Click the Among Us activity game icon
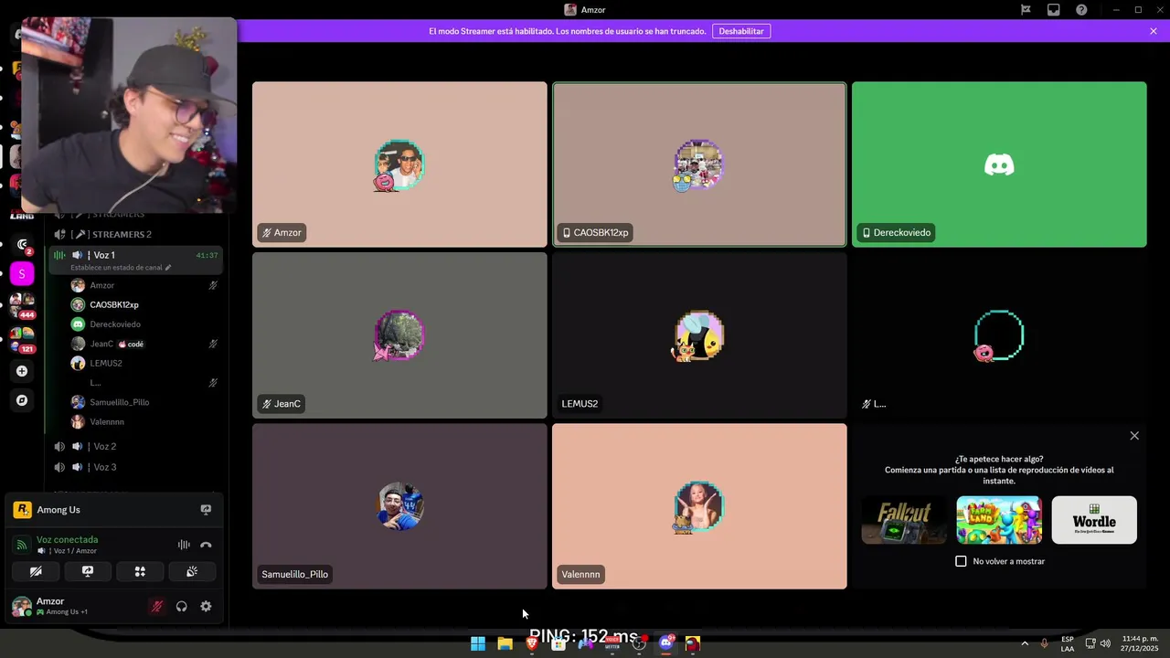 tap(23, 510)
